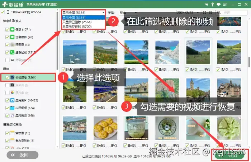Select the 信息附件 (26) row label
251x162 pixels.
point(24,37)
